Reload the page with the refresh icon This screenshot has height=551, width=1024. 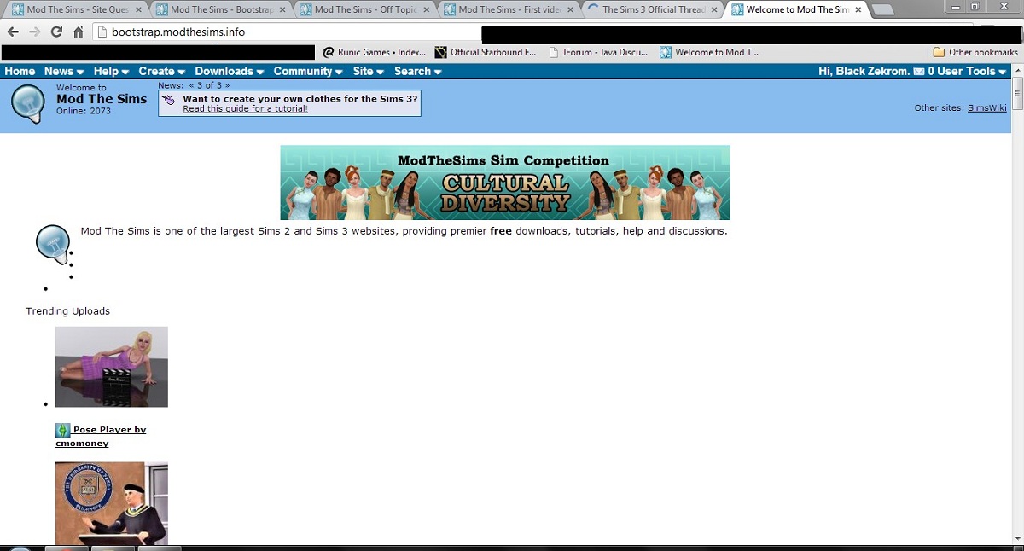point(56,32)
